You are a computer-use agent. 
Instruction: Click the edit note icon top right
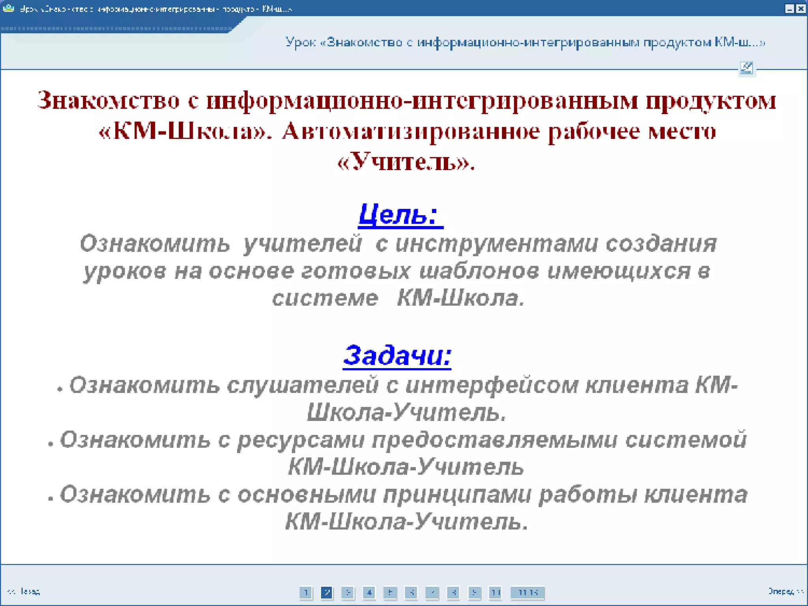[746, 68]
